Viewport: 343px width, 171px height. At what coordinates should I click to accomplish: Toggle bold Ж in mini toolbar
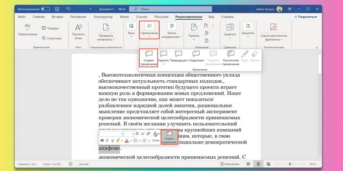click(x=102, y=140)
